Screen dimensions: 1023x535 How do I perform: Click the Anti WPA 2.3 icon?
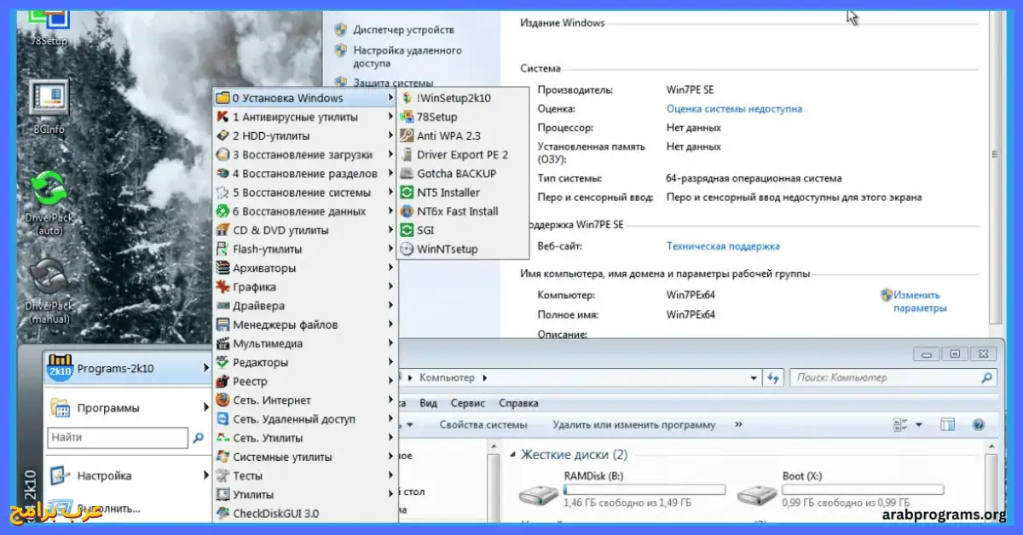(x=407, y=135)
